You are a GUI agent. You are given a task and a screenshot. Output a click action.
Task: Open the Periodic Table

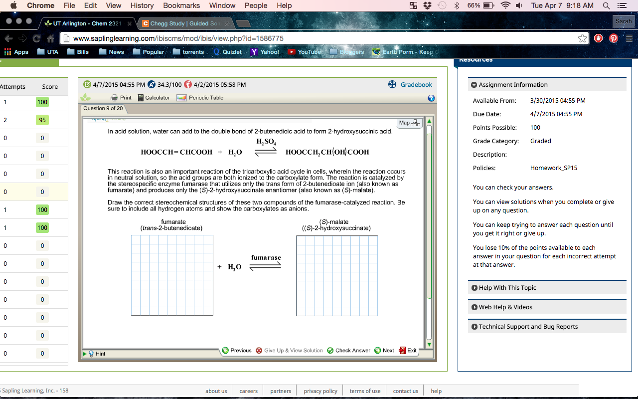point(200,98)
